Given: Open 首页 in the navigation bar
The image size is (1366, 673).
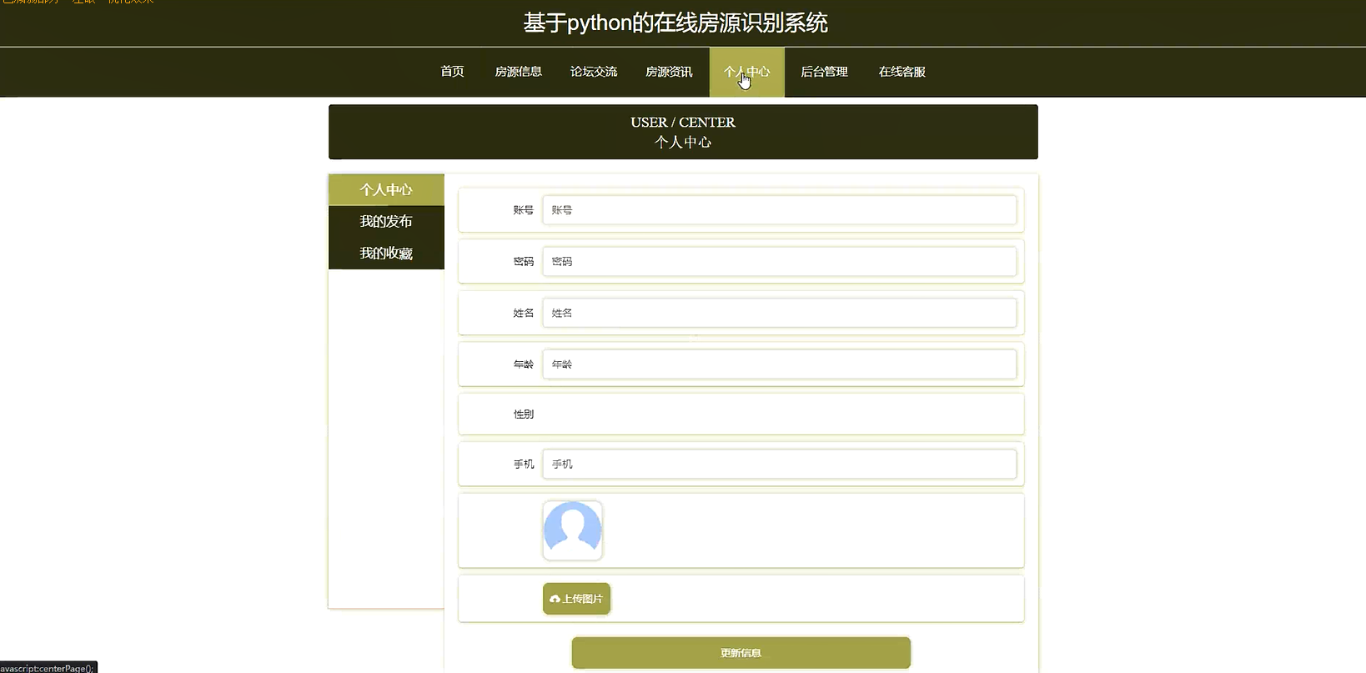Looking at the screenshot, I should (452, 72).
